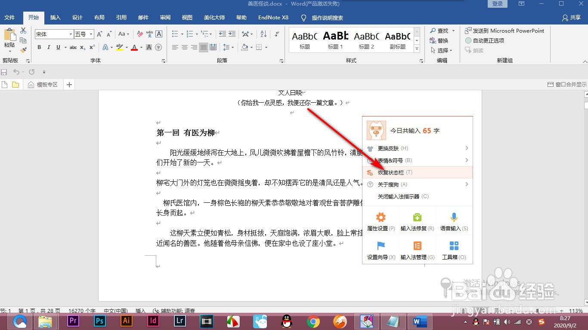Expand the styles gallery more arrow

pyautogui.click(x=417, y=49)
